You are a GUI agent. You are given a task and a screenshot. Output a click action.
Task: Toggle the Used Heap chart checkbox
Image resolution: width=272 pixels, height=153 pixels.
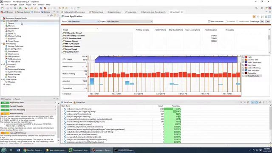click(x=244, y=65)
